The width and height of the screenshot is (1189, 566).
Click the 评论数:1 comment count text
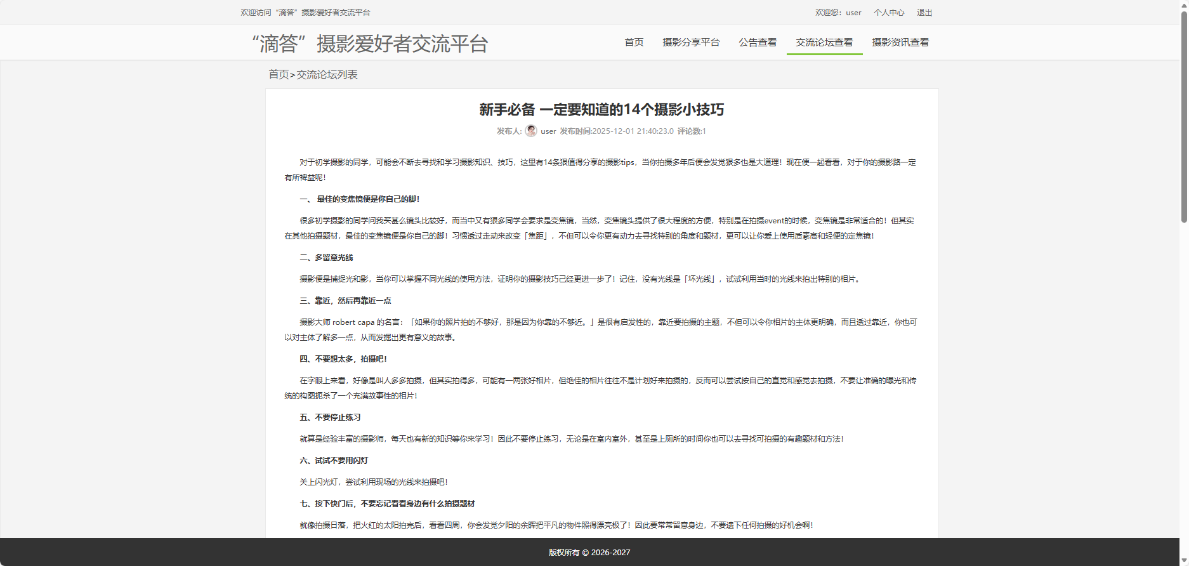[x=692, y=131]
